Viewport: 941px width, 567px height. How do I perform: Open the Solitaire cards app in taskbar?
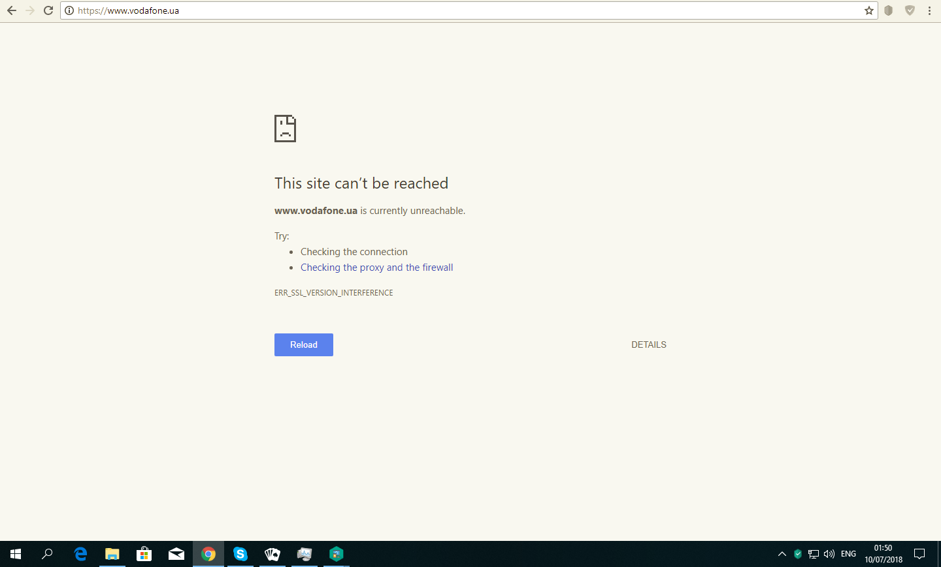(272, 554)
